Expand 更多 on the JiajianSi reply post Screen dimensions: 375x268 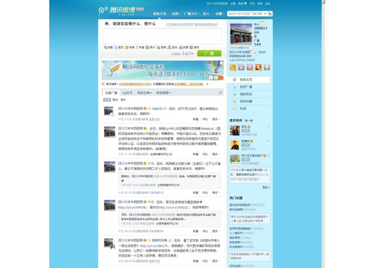[x=216, y=119]
